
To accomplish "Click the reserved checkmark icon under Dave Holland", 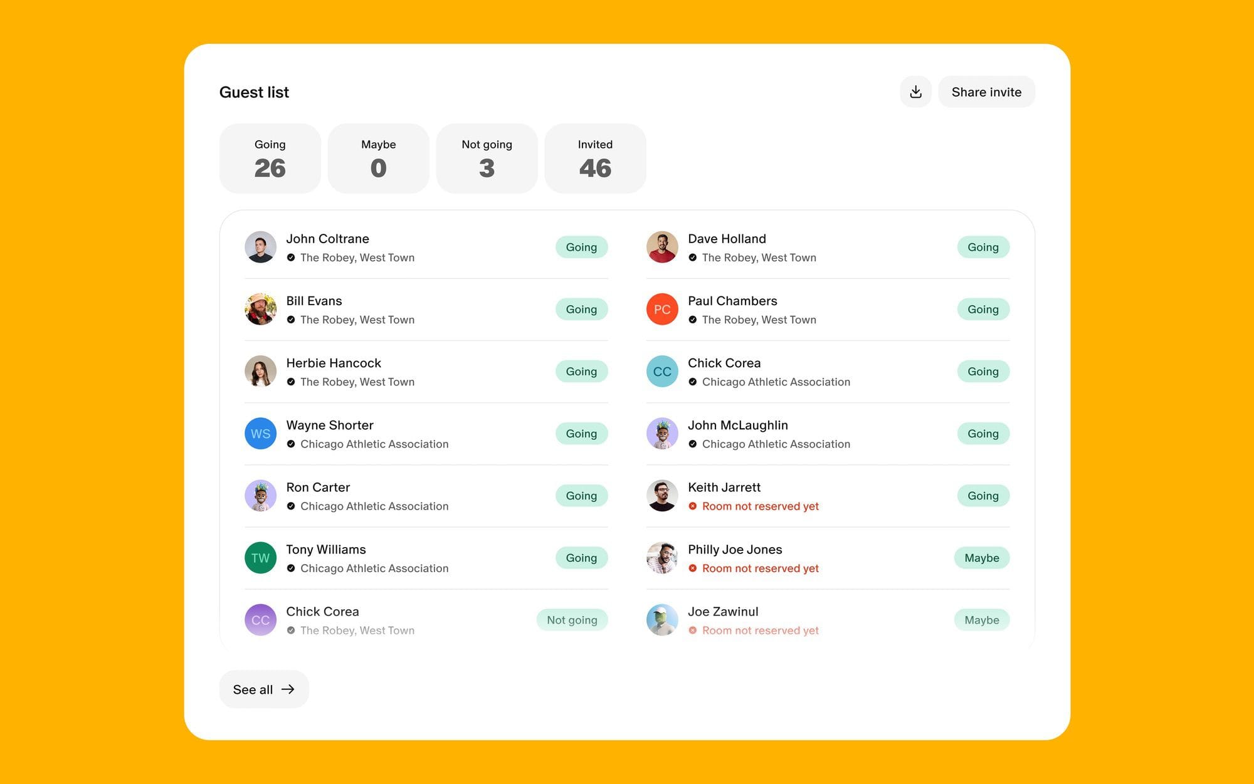I will point(692,257).
